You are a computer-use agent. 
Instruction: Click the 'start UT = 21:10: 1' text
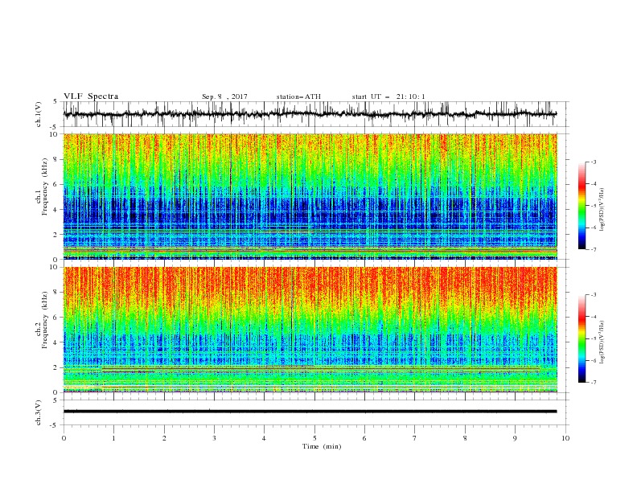coord(388,96)
